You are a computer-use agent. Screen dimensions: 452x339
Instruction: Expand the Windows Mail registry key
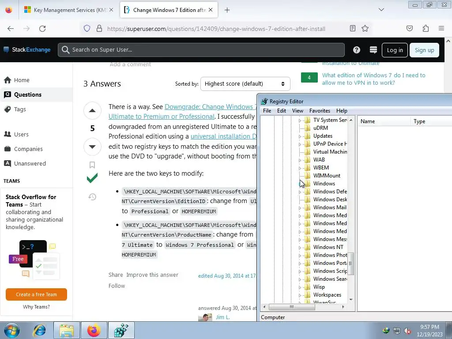[x=300, y=207]
